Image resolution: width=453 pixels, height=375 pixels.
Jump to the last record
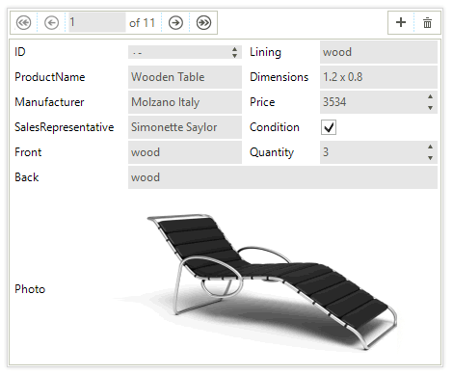click(203, 23)
